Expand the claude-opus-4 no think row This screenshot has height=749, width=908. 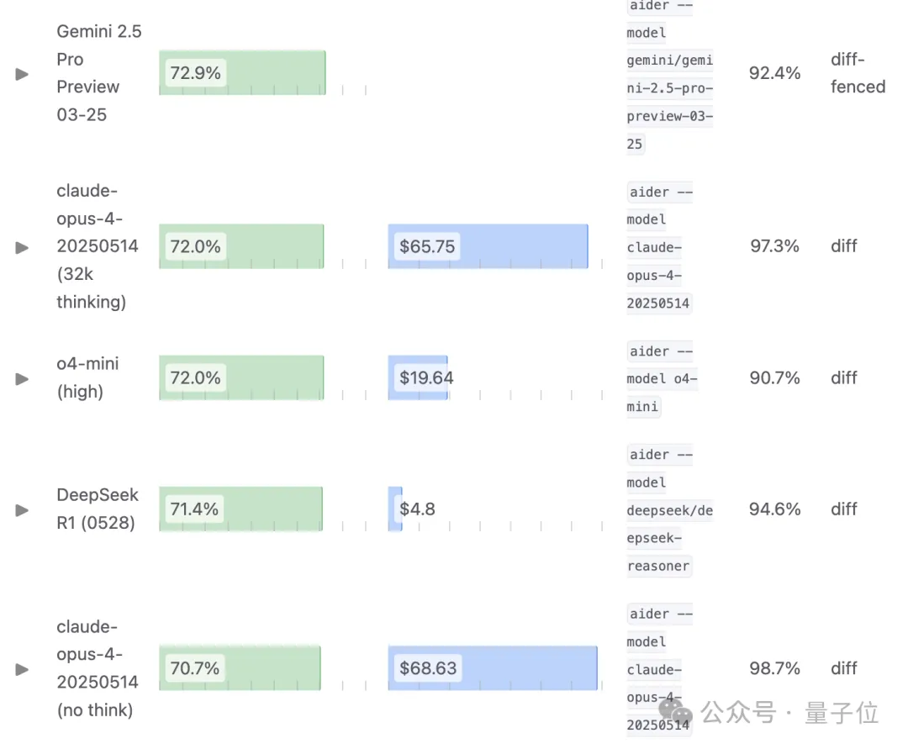(x=23, y=669)
